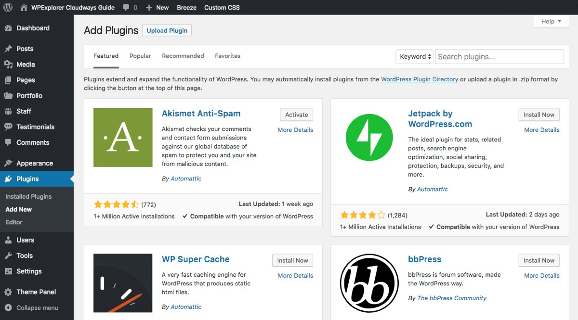Install Jetpack by WordPress.com now
This screenshot has width=578, height=320.
tap(539, 115)
